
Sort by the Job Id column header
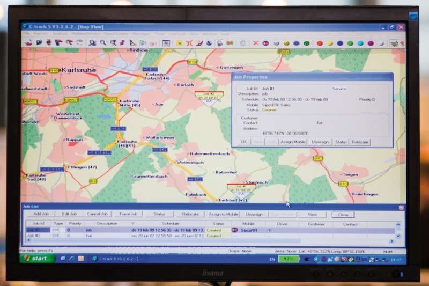pyautogui.click(x=38, y=223)
